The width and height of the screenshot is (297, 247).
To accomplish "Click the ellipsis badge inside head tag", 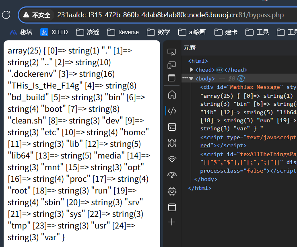I will (219, 70).
